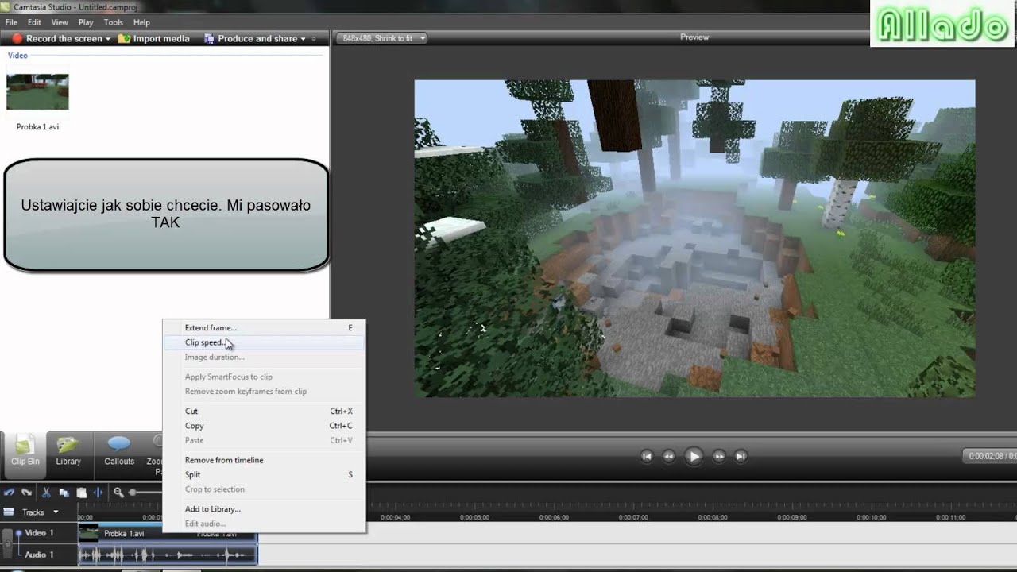Select Probka 1.avi thumbnail in Clip Bin
The height and width of the screenshot is (572, 1017).
[x=37, y=91]
